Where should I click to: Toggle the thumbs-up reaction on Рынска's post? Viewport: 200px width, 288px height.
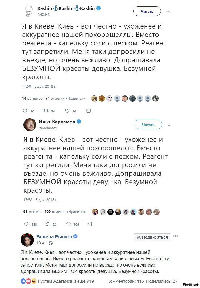pyautogui.click(x=23, y=281)
